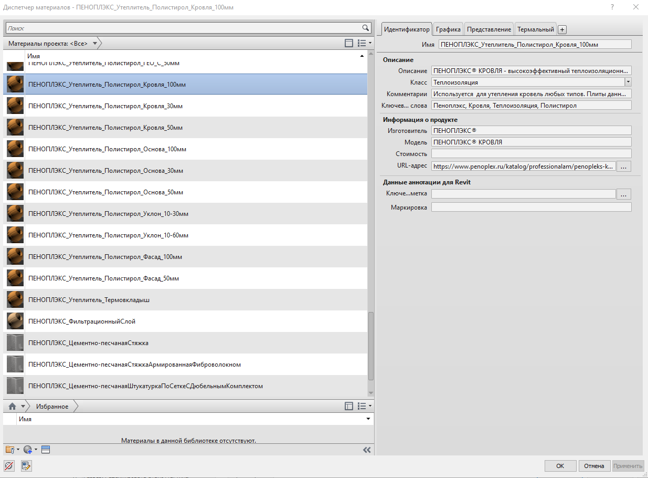Click the Стоимость input field
The height and width of the screenshot is (478, 648).
coord(531,154)
